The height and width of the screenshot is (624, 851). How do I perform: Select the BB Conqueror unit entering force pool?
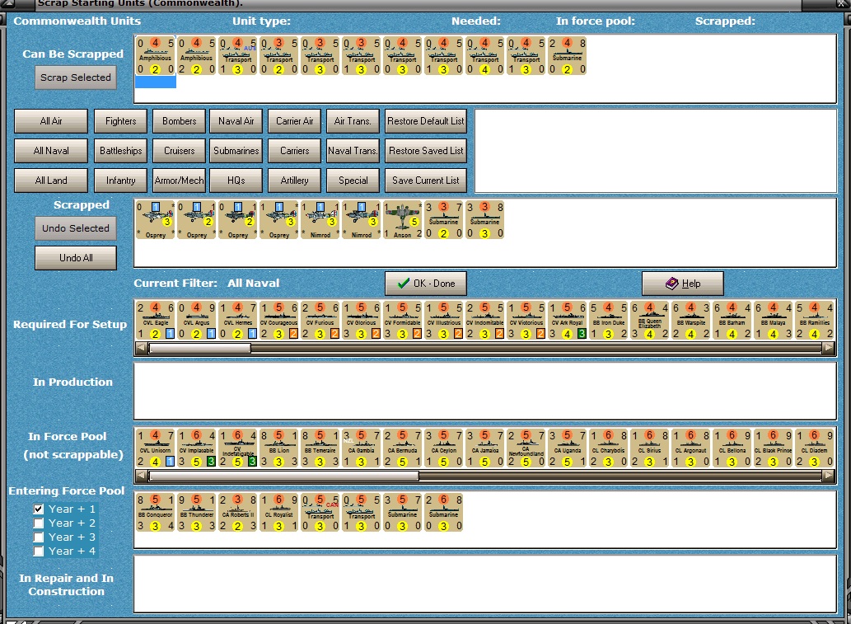pos(155,513)
